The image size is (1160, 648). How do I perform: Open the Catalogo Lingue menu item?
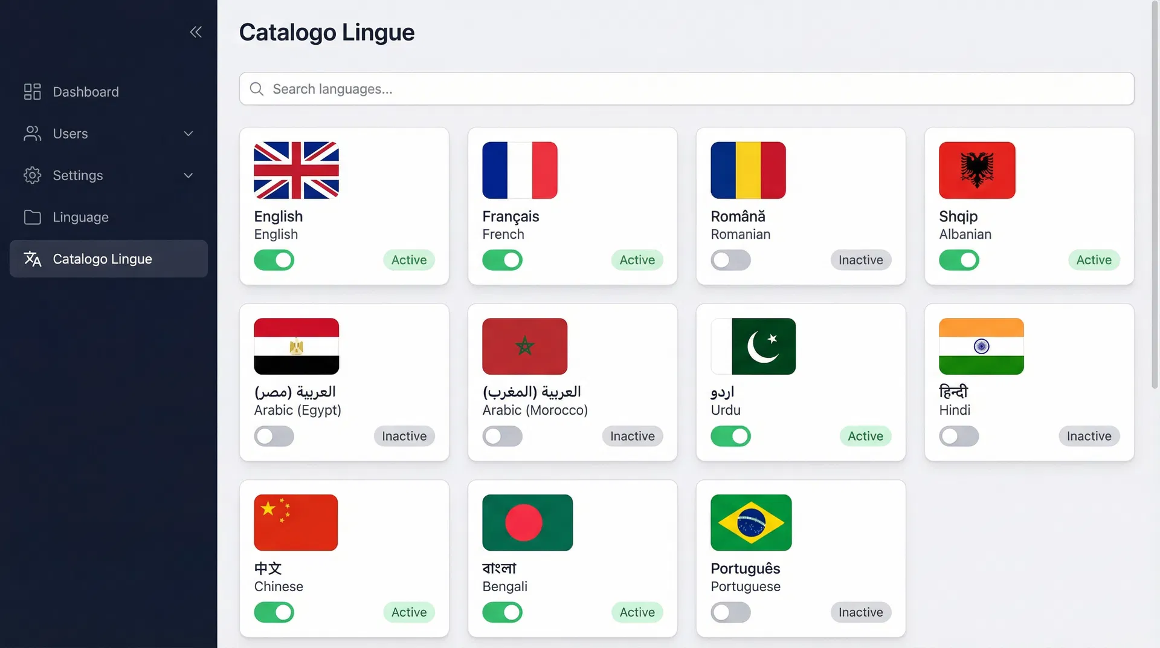(x=102, y=259)
